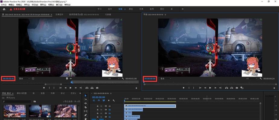279x120 pixels.
Task: Lock track containing clip 2021-04-05 09-39-34.m
Action: [x=97, y=110]
